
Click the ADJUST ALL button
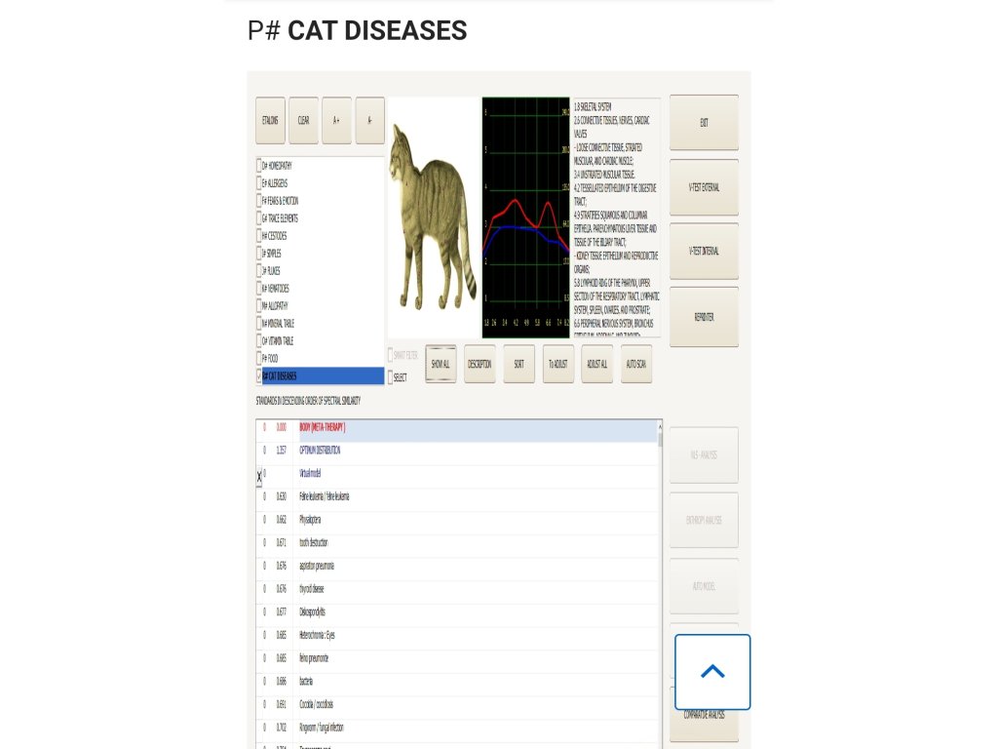[x=597, y=364]
